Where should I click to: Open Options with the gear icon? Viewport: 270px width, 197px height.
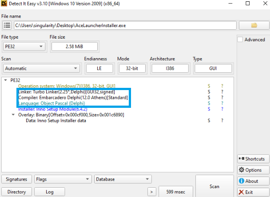[252, 170]
